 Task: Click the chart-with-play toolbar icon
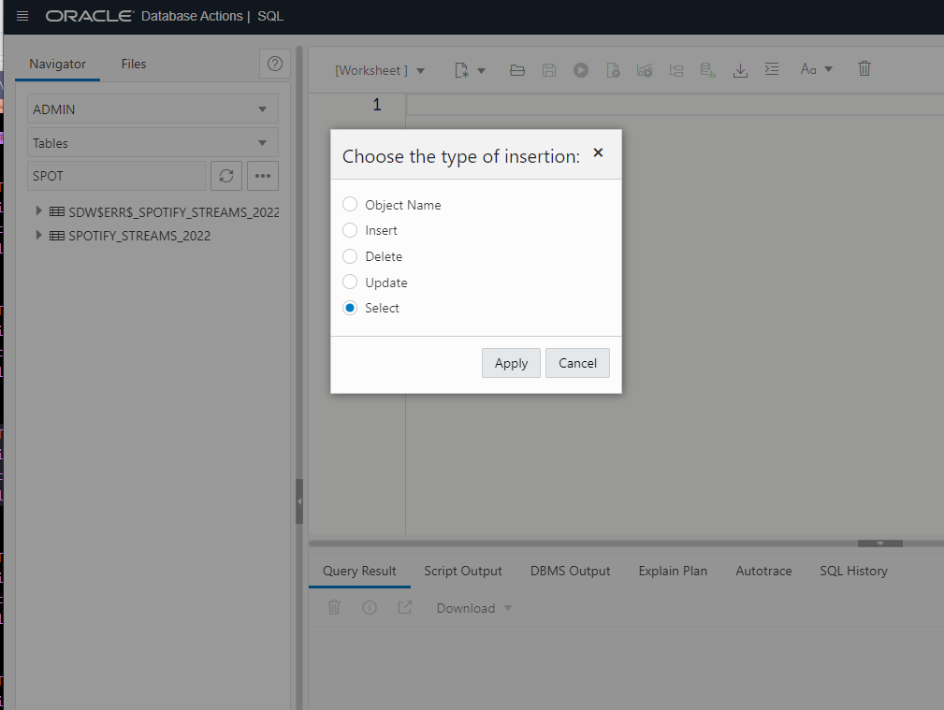pyautogui.click(x=645, y=70)
